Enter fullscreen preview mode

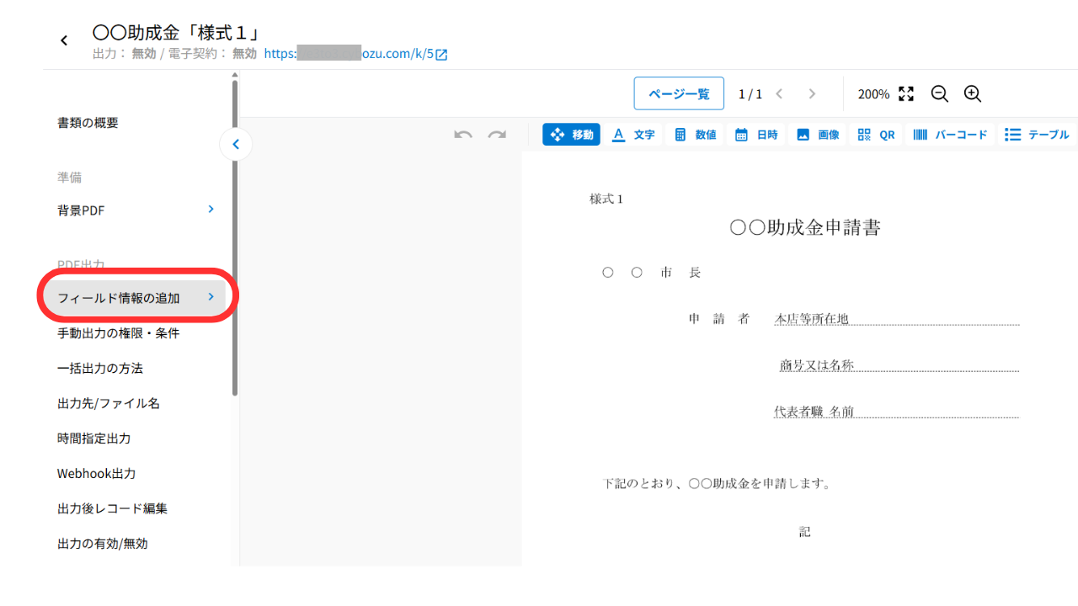pyautogui.click(x=905, y=93)
